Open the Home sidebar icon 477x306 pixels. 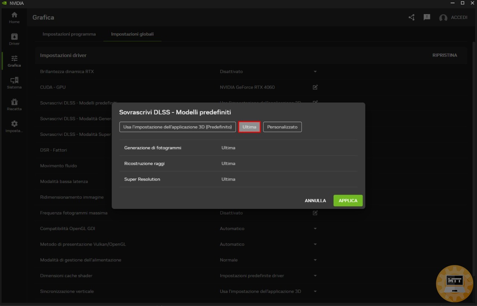(x=14, y=17)
